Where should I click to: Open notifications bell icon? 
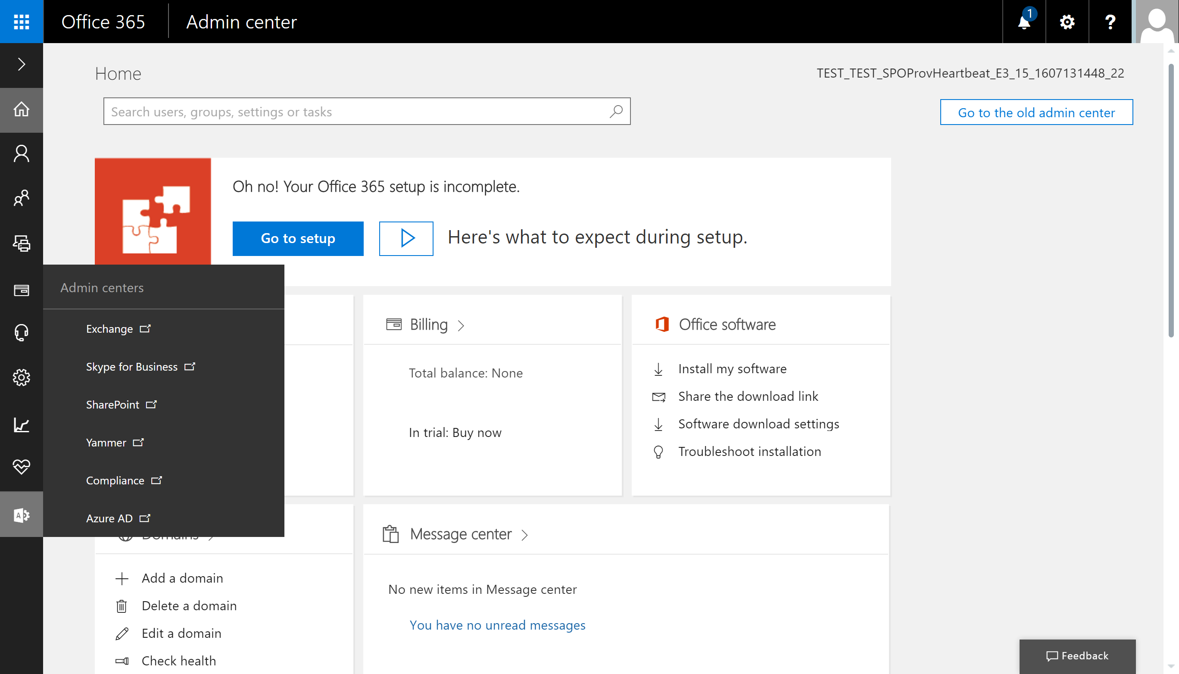[x=1024, y=21]
